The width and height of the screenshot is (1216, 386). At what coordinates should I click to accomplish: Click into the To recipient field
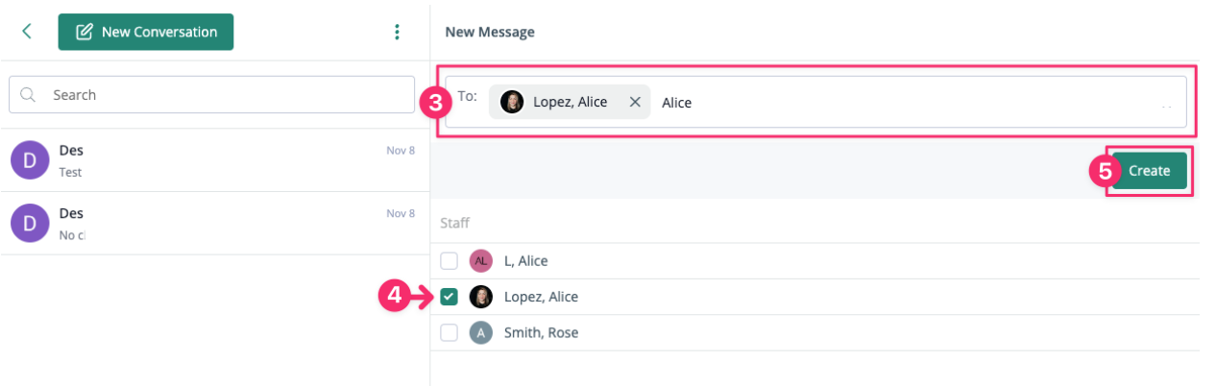point(912,102)
